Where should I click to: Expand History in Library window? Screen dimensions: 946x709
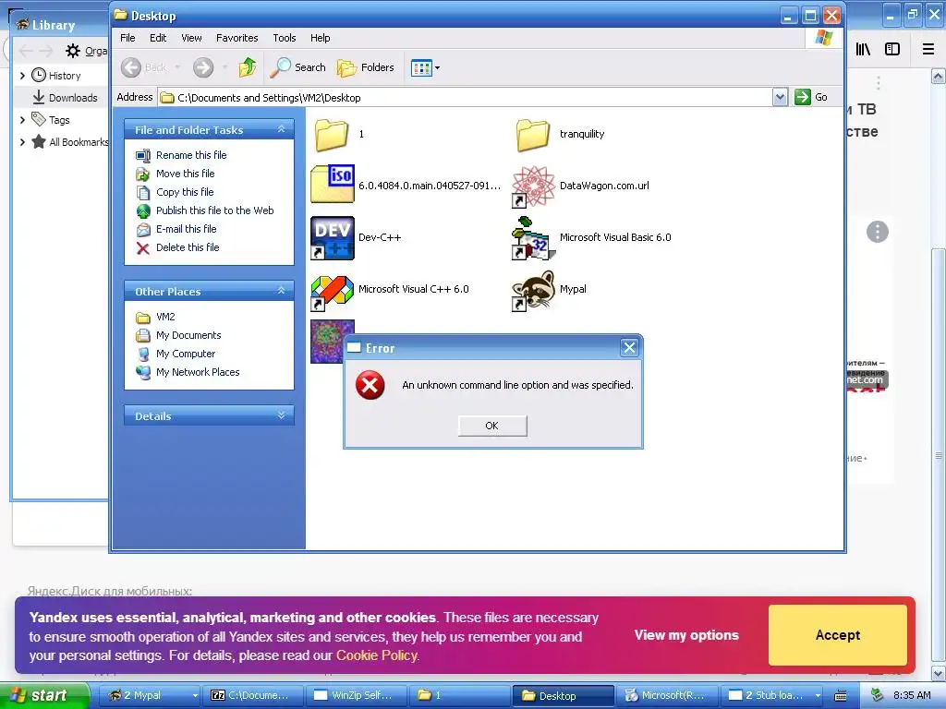click(x=23, y=76)
